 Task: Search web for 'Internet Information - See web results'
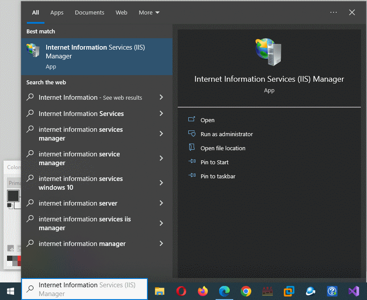pos(90,98)
